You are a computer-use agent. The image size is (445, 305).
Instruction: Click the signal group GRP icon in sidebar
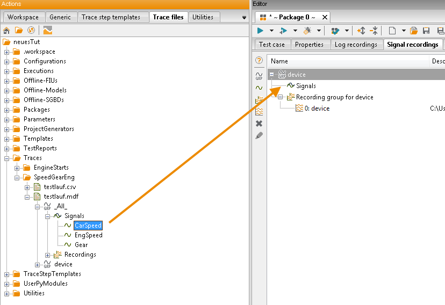click(259, 76)
